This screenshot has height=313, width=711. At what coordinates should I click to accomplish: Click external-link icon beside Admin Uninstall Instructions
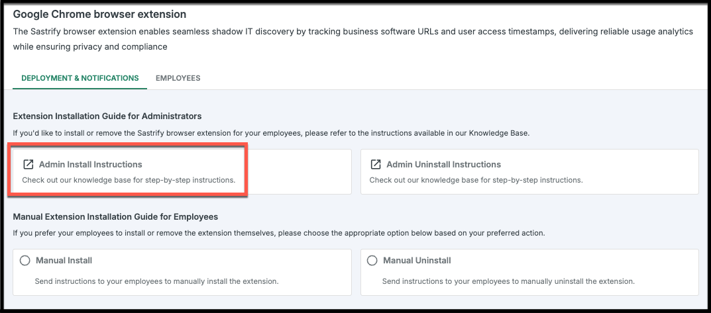376,164
